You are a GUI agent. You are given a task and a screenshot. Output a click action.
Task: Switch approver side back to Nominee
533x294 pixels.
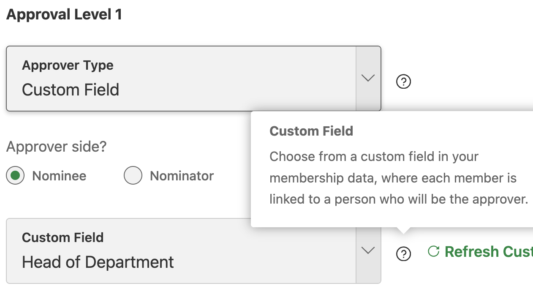click(x=15, y=176)
